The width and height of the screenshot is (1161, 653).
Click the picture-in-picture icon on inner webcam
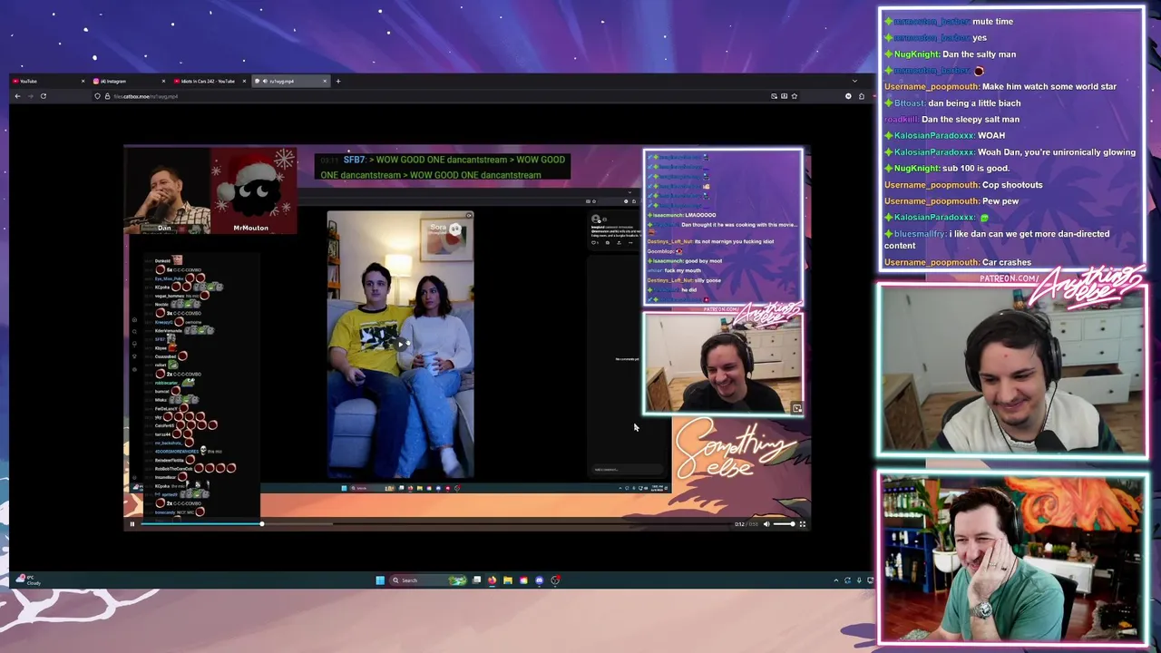(796, 408)
